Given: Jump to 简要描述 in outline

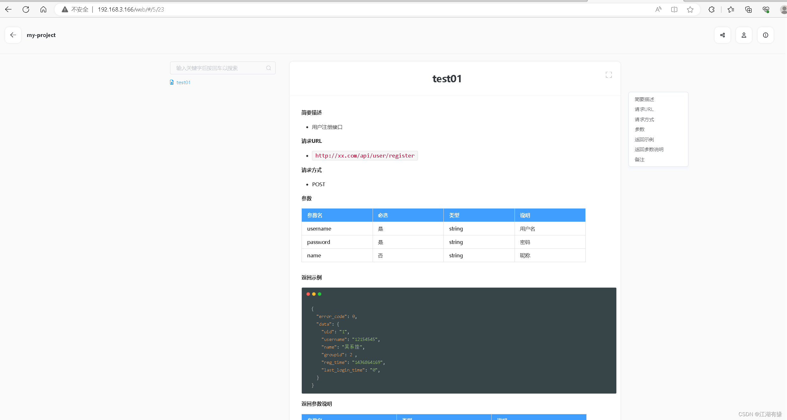Looking at the screenshot, I should click(644, 99).
